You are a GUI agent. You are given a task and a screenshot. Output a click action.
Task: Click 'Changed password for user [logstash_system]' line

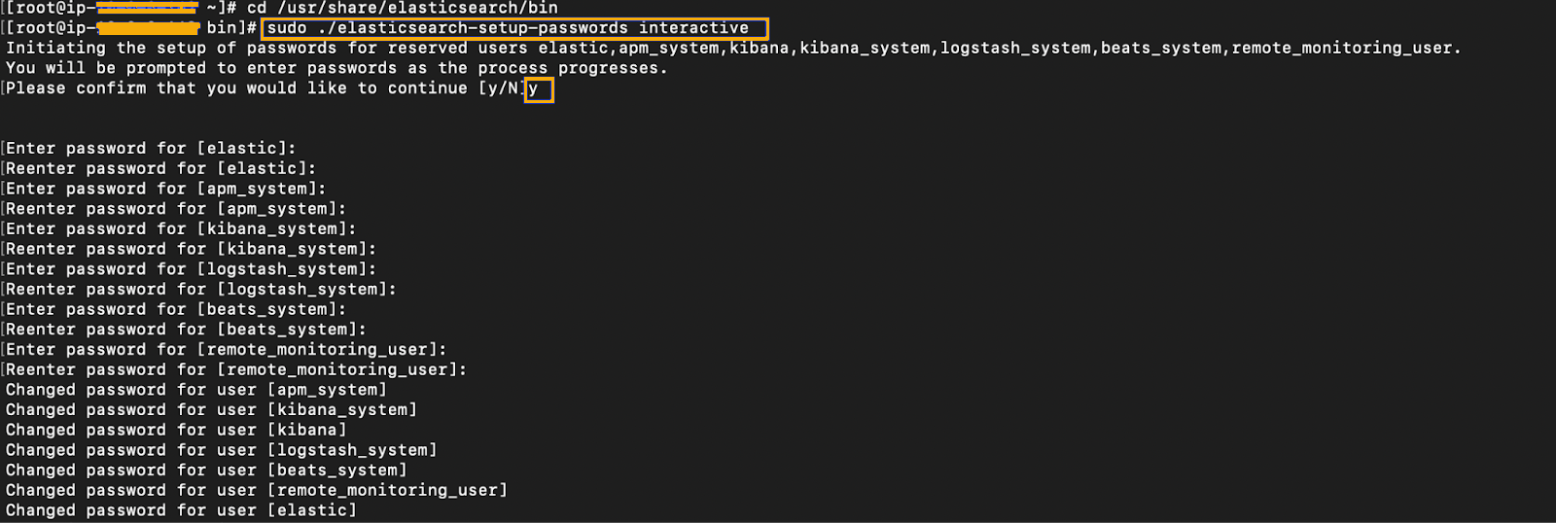222,451
